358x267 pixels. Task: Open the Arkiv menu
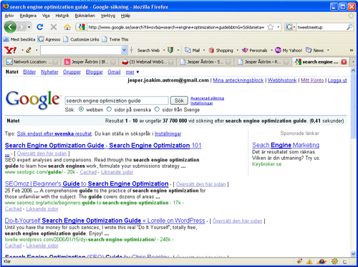[9, 16]
